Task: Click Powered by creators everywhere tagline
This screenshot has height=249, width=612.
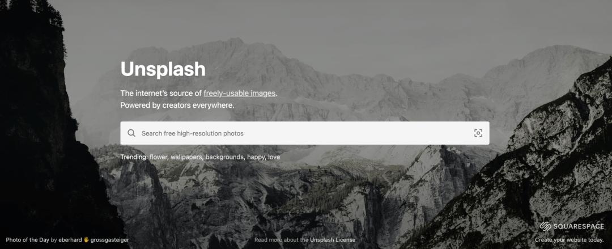Action: click(177, 105)
